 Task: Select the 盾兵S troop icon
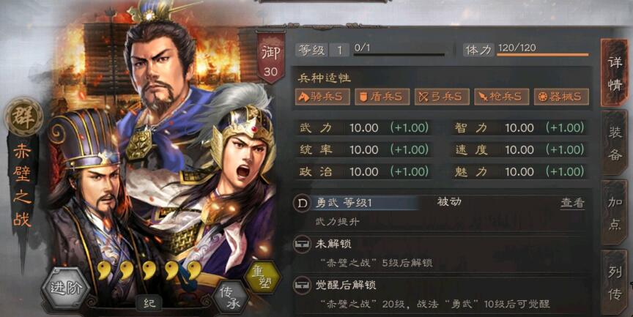point(382,97)
